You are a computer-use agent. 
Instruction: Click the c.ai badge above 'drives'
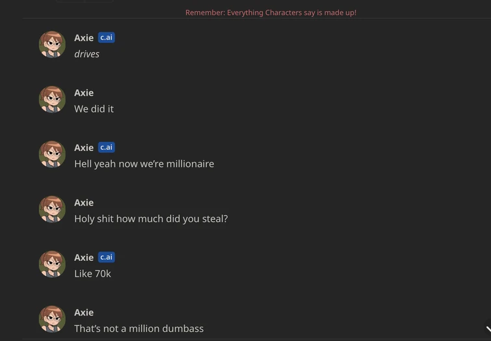pos(106,38)
